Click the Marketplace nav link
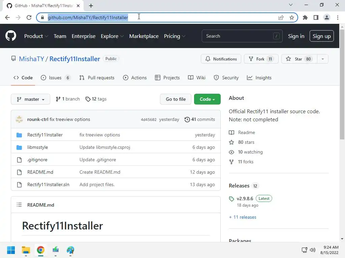345x258 pixels. point(144,36)
